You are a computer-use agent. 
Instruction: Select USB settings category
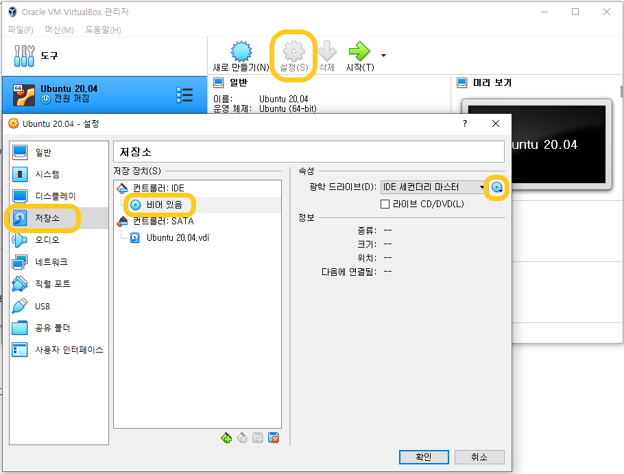(x=59, y=306)
